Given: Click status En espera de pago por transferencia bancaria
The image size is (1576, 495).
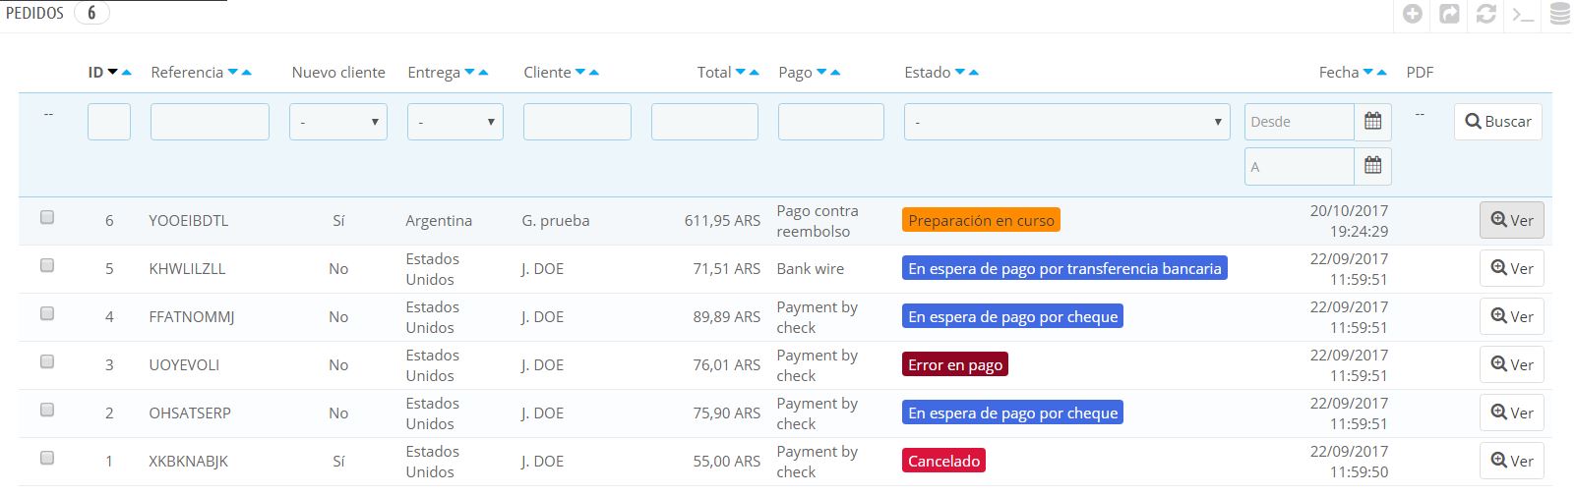Looking at the screenshot, I should click(1064, 268).
